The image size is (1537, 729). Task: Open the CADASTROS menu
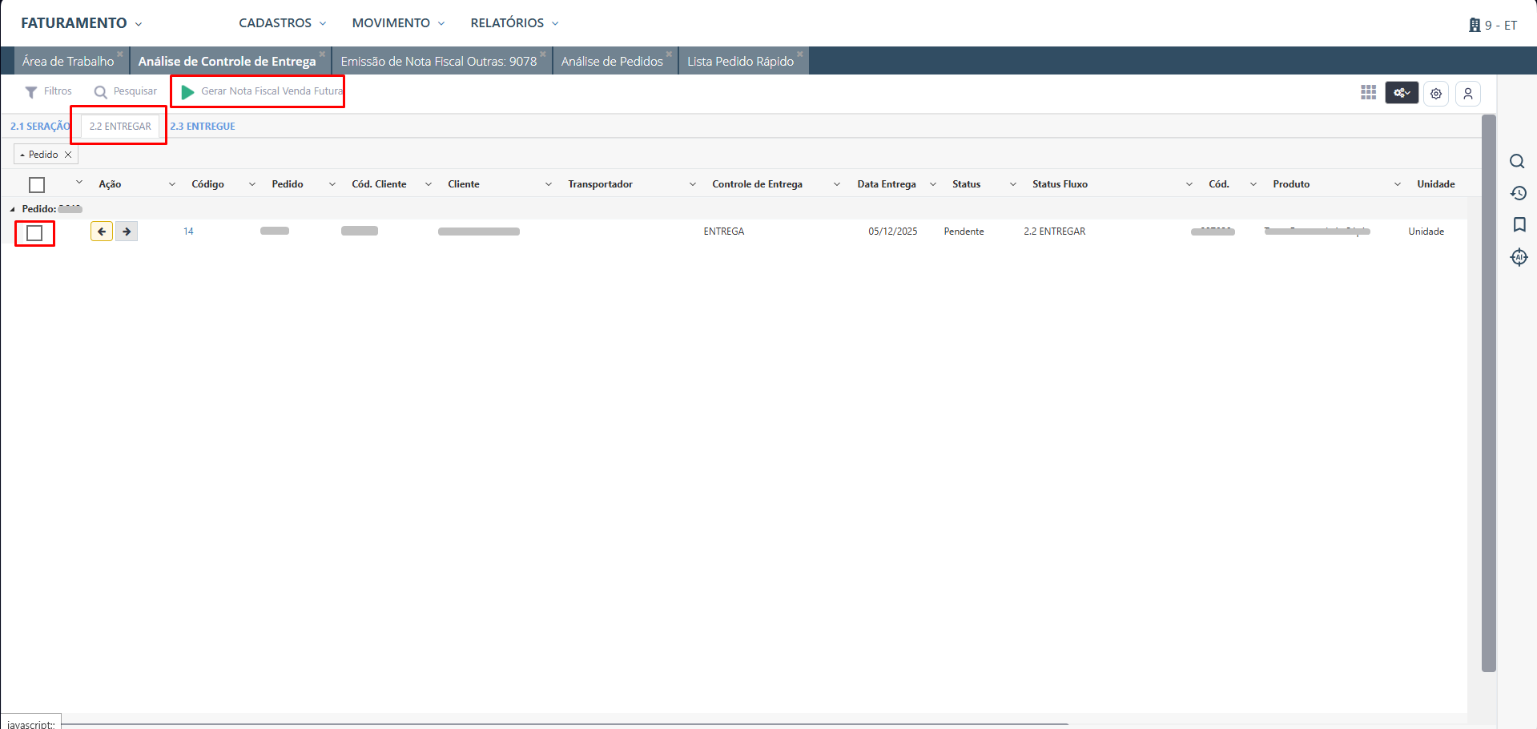click(282, 23)
